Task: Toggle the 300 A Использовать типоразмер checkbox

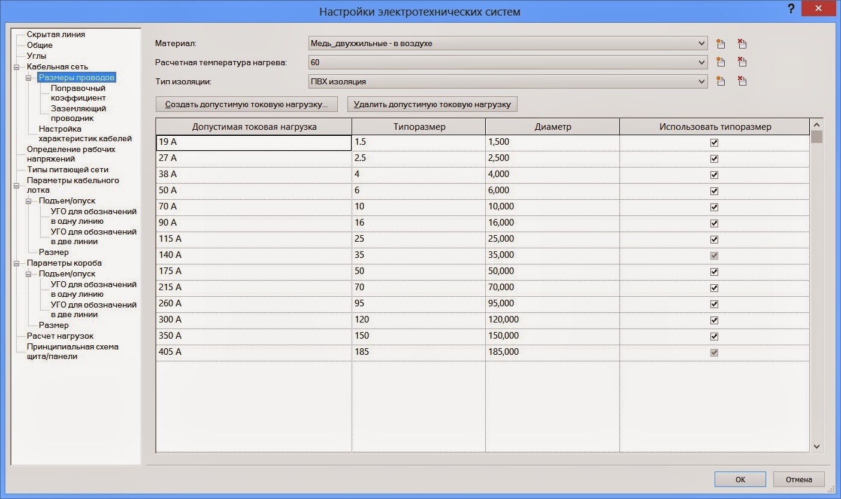Action: coord(714,320)
